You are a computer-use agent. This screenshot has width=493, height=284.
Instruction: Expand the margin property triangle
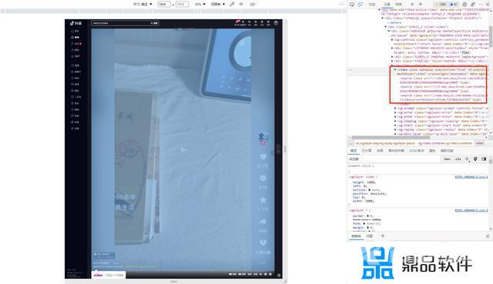tap(367, 228)
